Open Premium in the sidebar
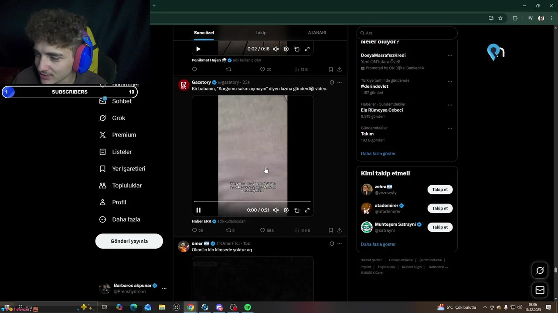 (118, 135)
